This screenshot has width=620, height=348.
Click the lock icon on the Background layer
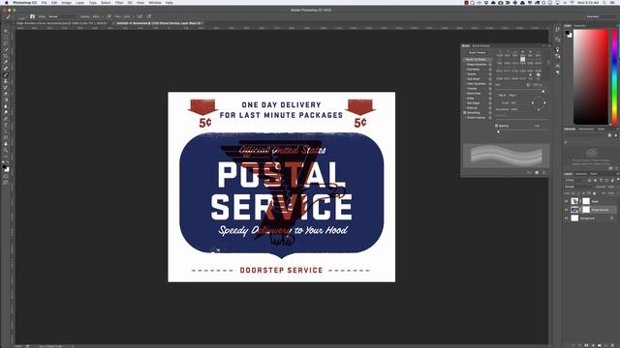pos(611,218)
